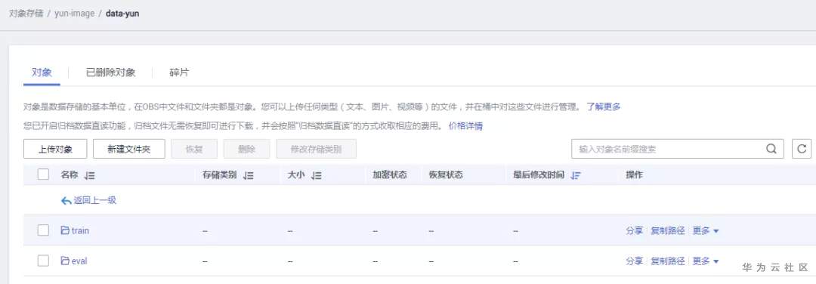Click the data-yun breadcrumb text
This screenshot has width=816, height=284.
(122, 14)
